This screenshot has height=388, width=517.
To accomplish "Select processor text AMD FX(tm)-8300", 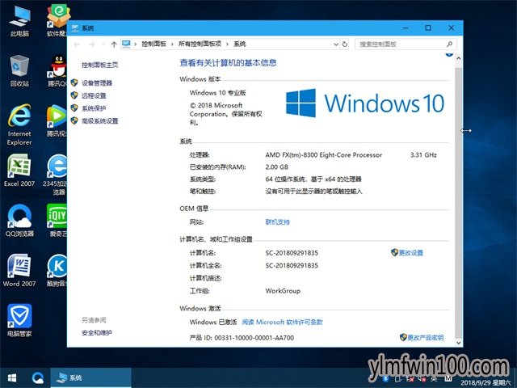I will pos(324,154).
